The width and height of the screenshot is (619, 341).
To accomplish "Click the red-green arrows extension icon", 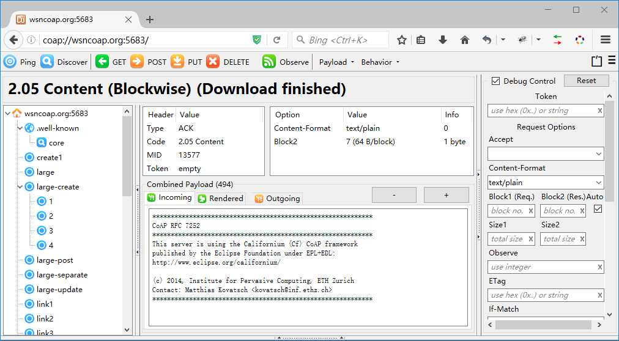I will [557, 40].
